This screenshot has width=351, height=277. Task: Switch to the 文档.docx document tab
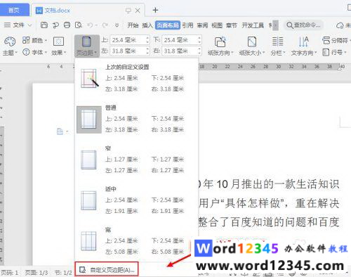click(57, 11)
